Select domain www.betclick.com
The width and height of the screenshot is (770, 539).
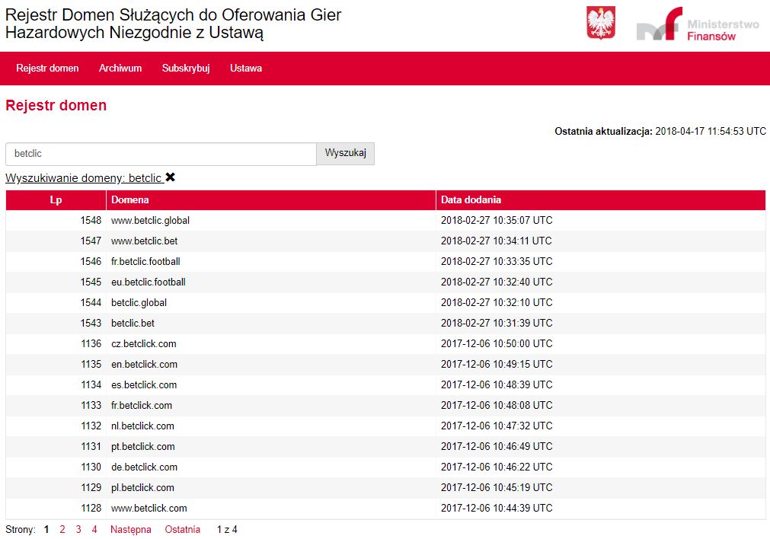click(x=149, y=509)
